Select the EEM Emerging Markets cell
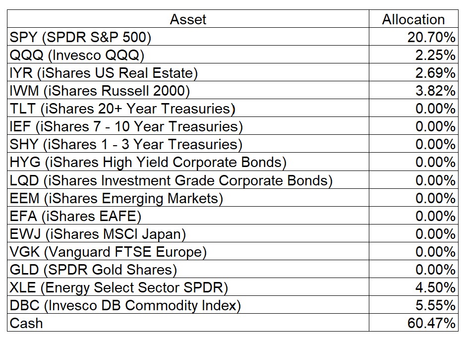465x338 pixels. [116, 198]
